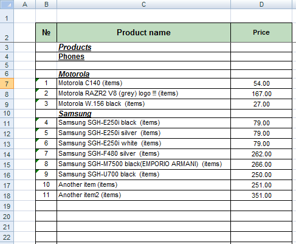Click cell 'Motorola C140 (items)'
This screenshot has width=296, height=244.
pyautogui.click(x=143, y=83)
